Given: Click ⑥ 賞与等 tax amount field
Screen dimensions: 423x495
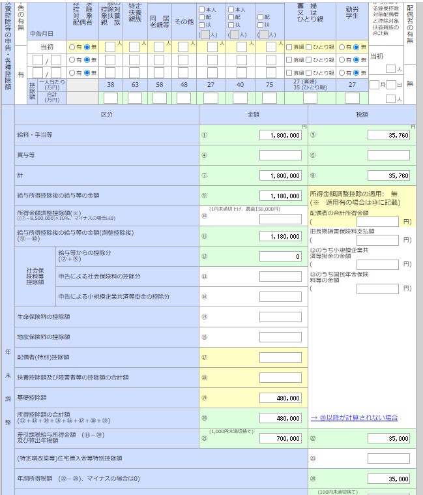Looking at the screenshot, I should [x=388, y=155].
